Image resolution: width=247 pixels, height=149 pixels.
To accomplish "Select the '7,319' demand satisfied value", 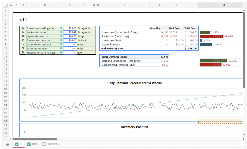I will click(165, 61).
